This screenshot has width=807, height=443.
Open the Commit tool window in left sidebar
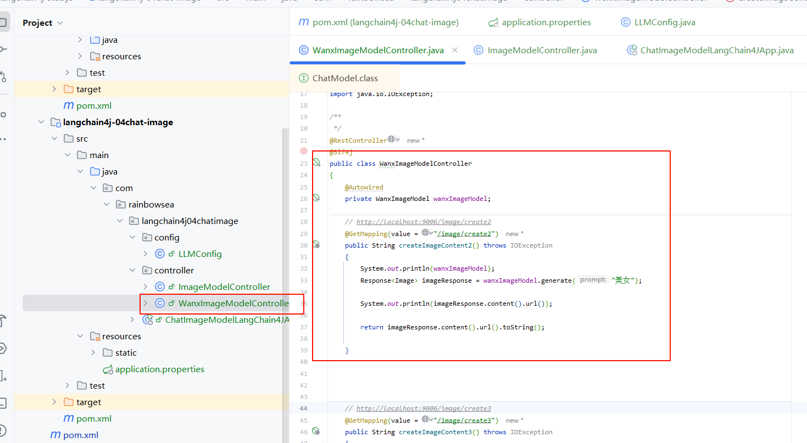pos(3,49)
